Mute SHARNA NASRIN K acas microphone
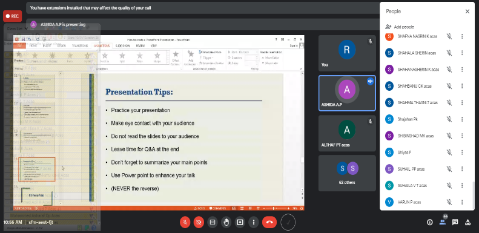479x233 pixels. pyautogui.click(x=449, y=36)
